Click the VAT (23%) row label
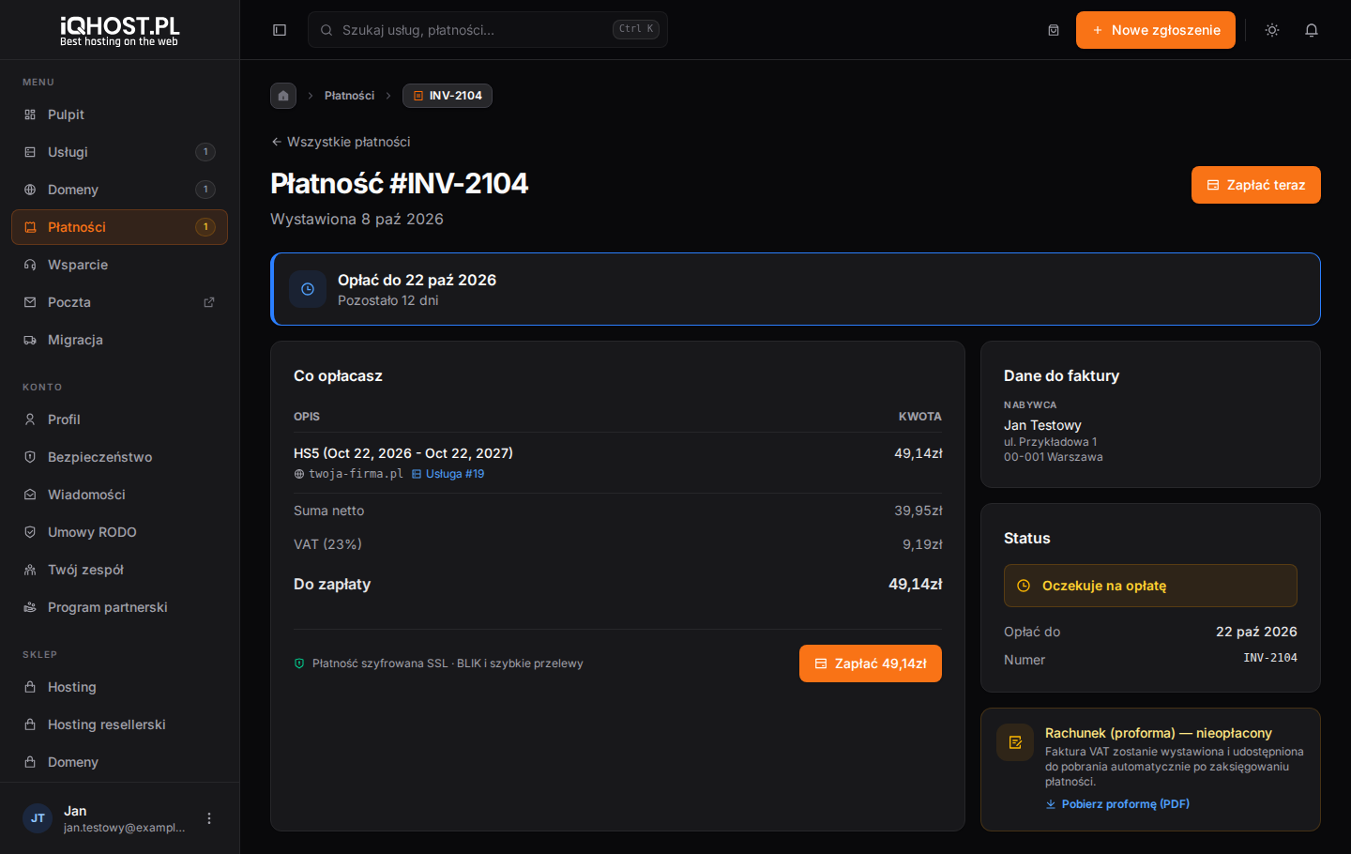The image size is (1351, 854). (327, 544)
